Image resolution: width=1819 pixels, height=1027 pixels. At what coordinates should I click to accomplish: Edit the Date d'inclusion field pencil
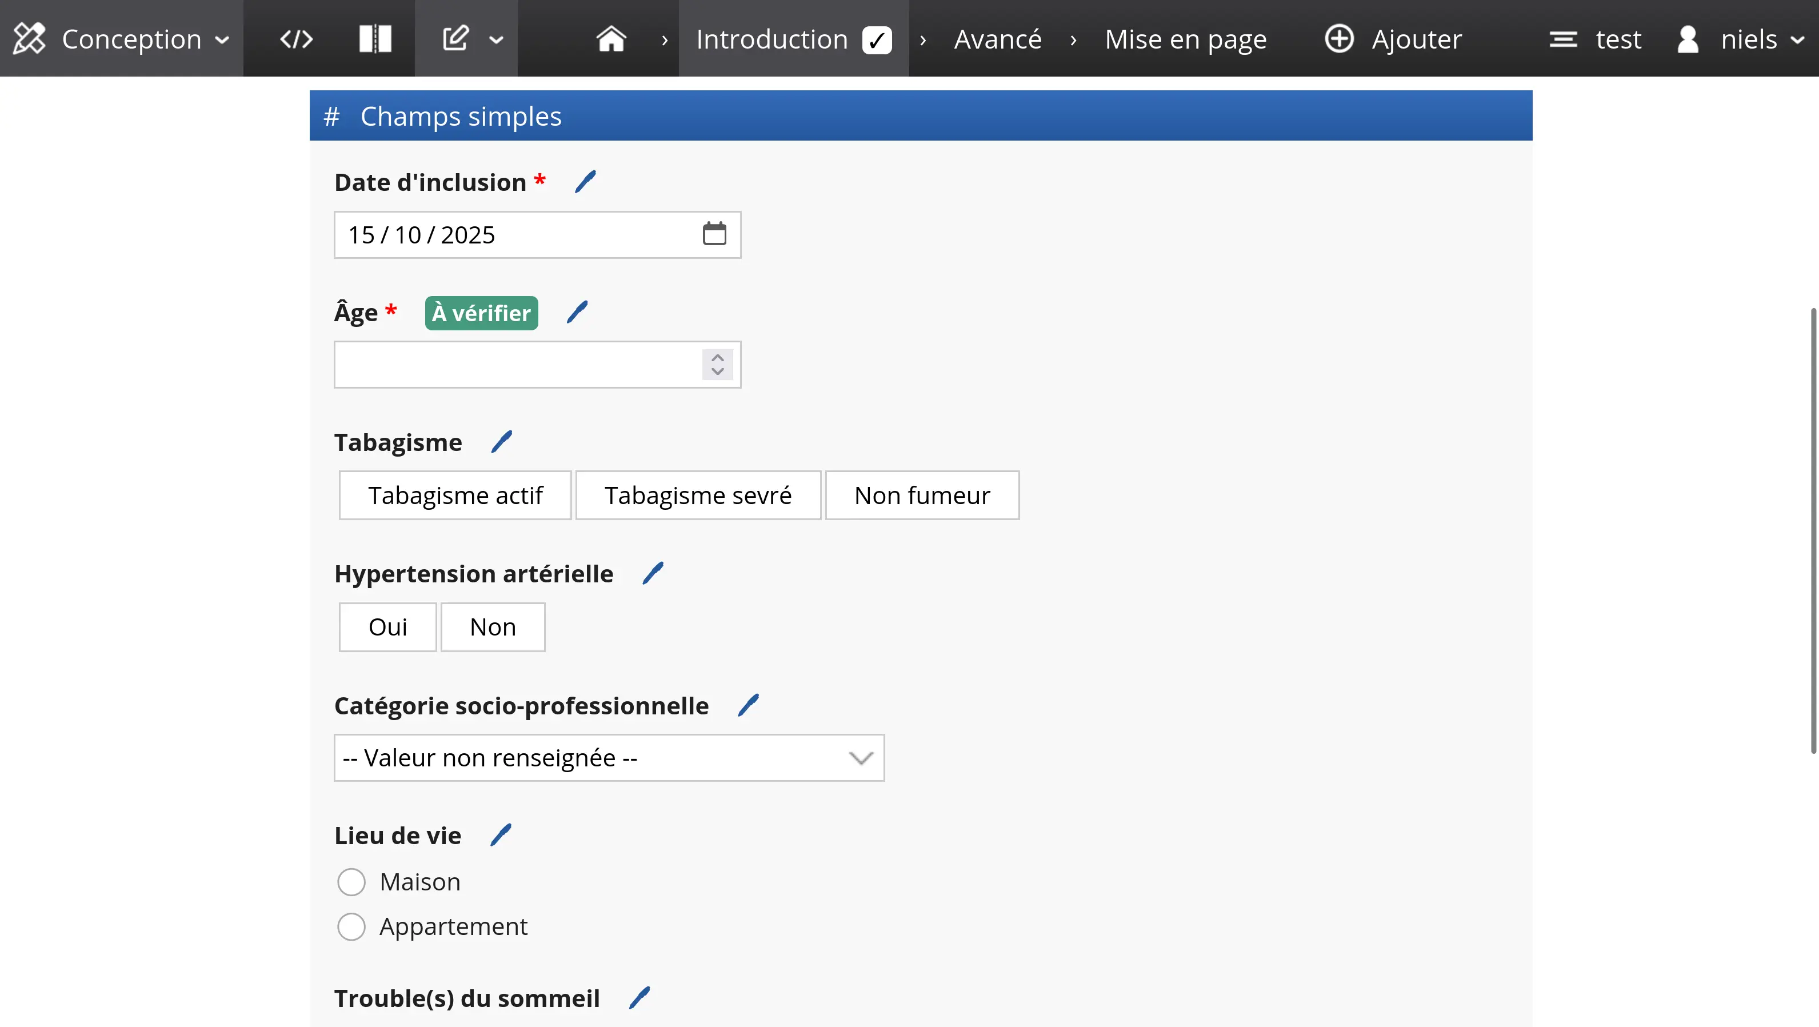585,182
